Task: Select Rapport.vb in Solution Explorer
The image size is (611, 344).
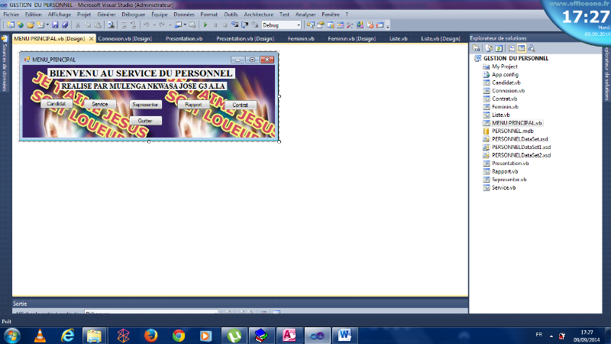Action: tap(505, 171)
